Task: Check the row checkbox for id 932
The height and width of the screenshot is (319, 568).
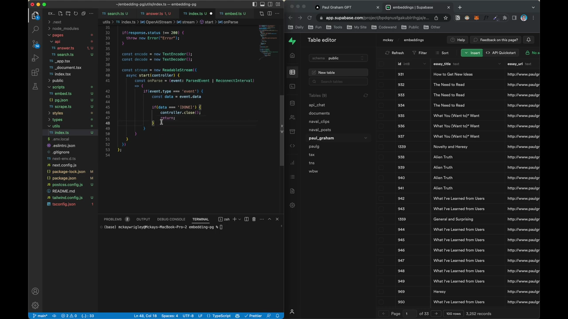Action: click(x=381, y=85)
